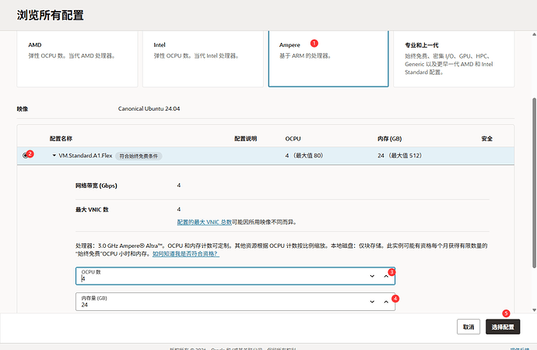Decrease the 内存量 (GB) value
This screenshot has width=537, height=350.
point(372,302)
